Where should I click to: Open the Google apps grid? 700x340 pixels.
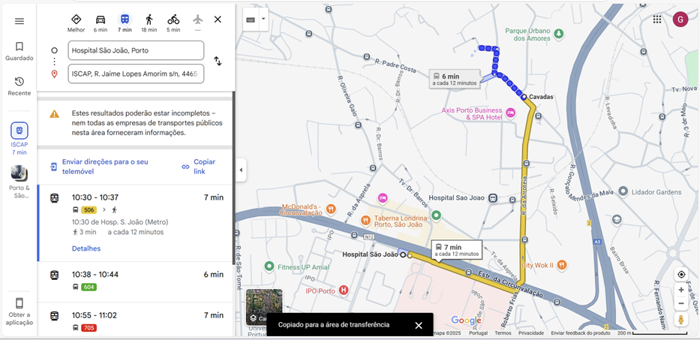(656, 20)
